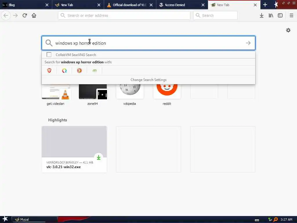Go back using the back arrow button
Image resolution: width=297 pixels, height=223 pixels.
click(6, 15)
